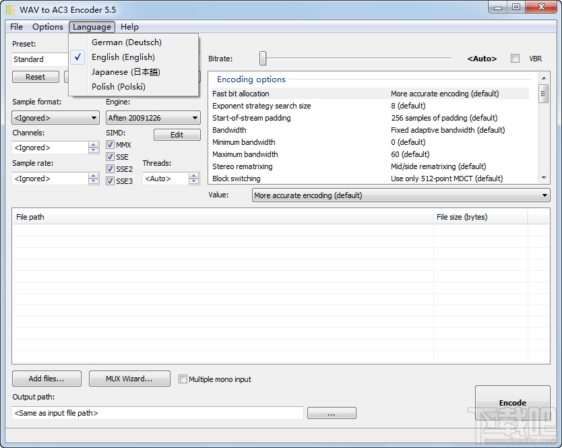Open the Help menu

[x=129, y=27]
